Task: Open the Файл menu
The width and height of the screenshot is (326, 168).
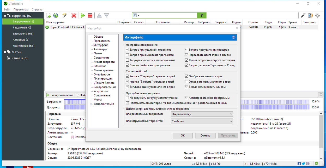Action: tap(7, 9)
